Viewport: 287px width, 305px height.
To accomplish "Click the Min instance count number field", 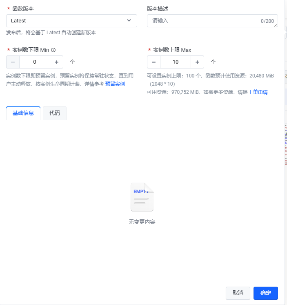I will [35, 62].
